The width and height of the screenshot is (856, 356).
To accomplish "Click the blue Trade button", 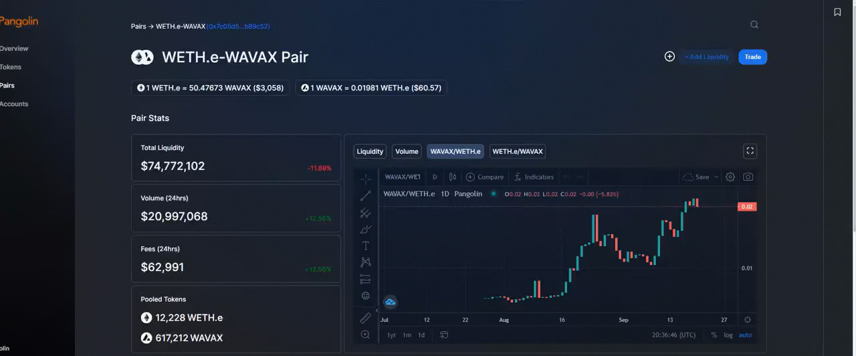I will tap(753, 57).
